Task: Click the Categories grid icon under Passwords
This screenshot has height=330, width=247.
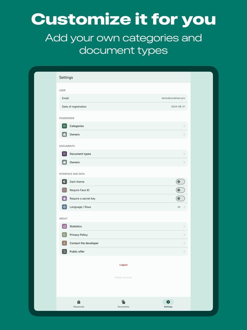Action: (x=64, y=126)
